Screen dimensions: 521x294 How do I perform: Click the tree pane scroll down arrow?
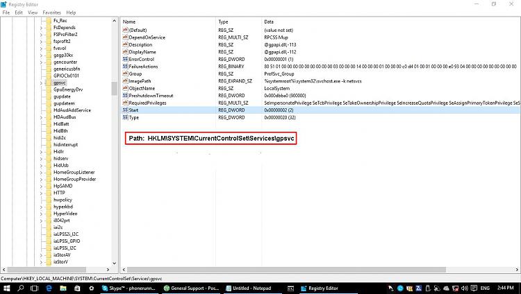[x=115, y=263]
